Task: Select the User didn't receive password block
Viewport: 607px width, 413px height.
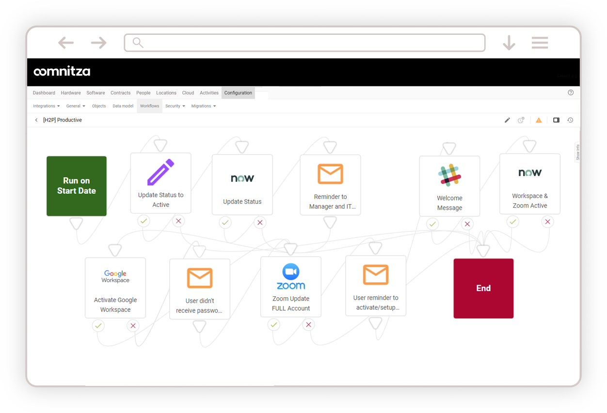Action: pyautogui.click(x=200, y=289)
